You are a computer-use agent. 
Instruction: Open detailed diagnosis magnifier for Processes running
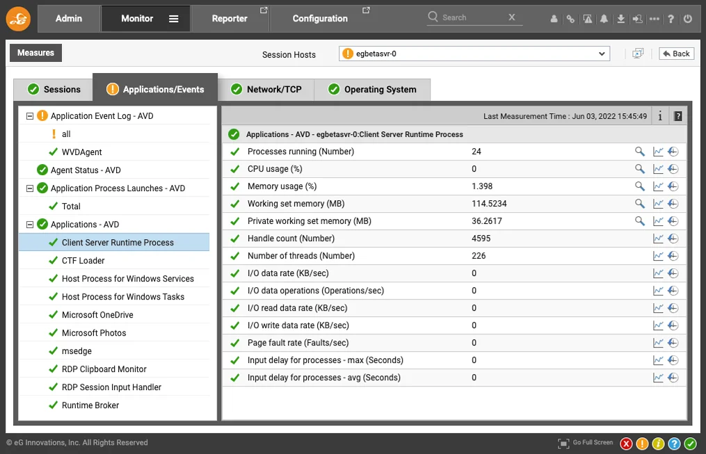pyautogui.click(x=639, y=151)
